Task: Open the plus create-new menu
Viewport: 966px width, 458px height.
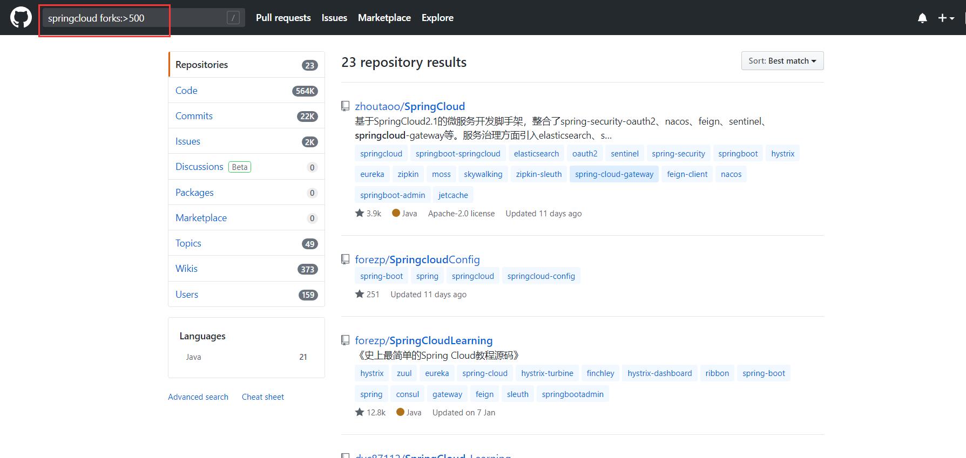Action: click(945, 18)
